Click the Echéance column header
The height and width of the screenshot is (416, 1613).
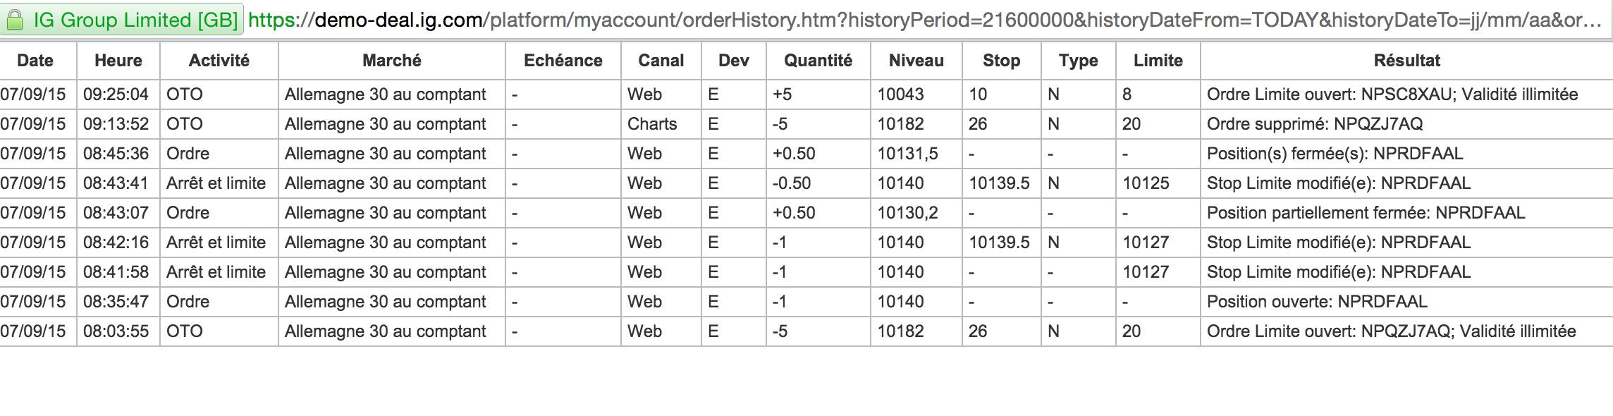[563, 61]
